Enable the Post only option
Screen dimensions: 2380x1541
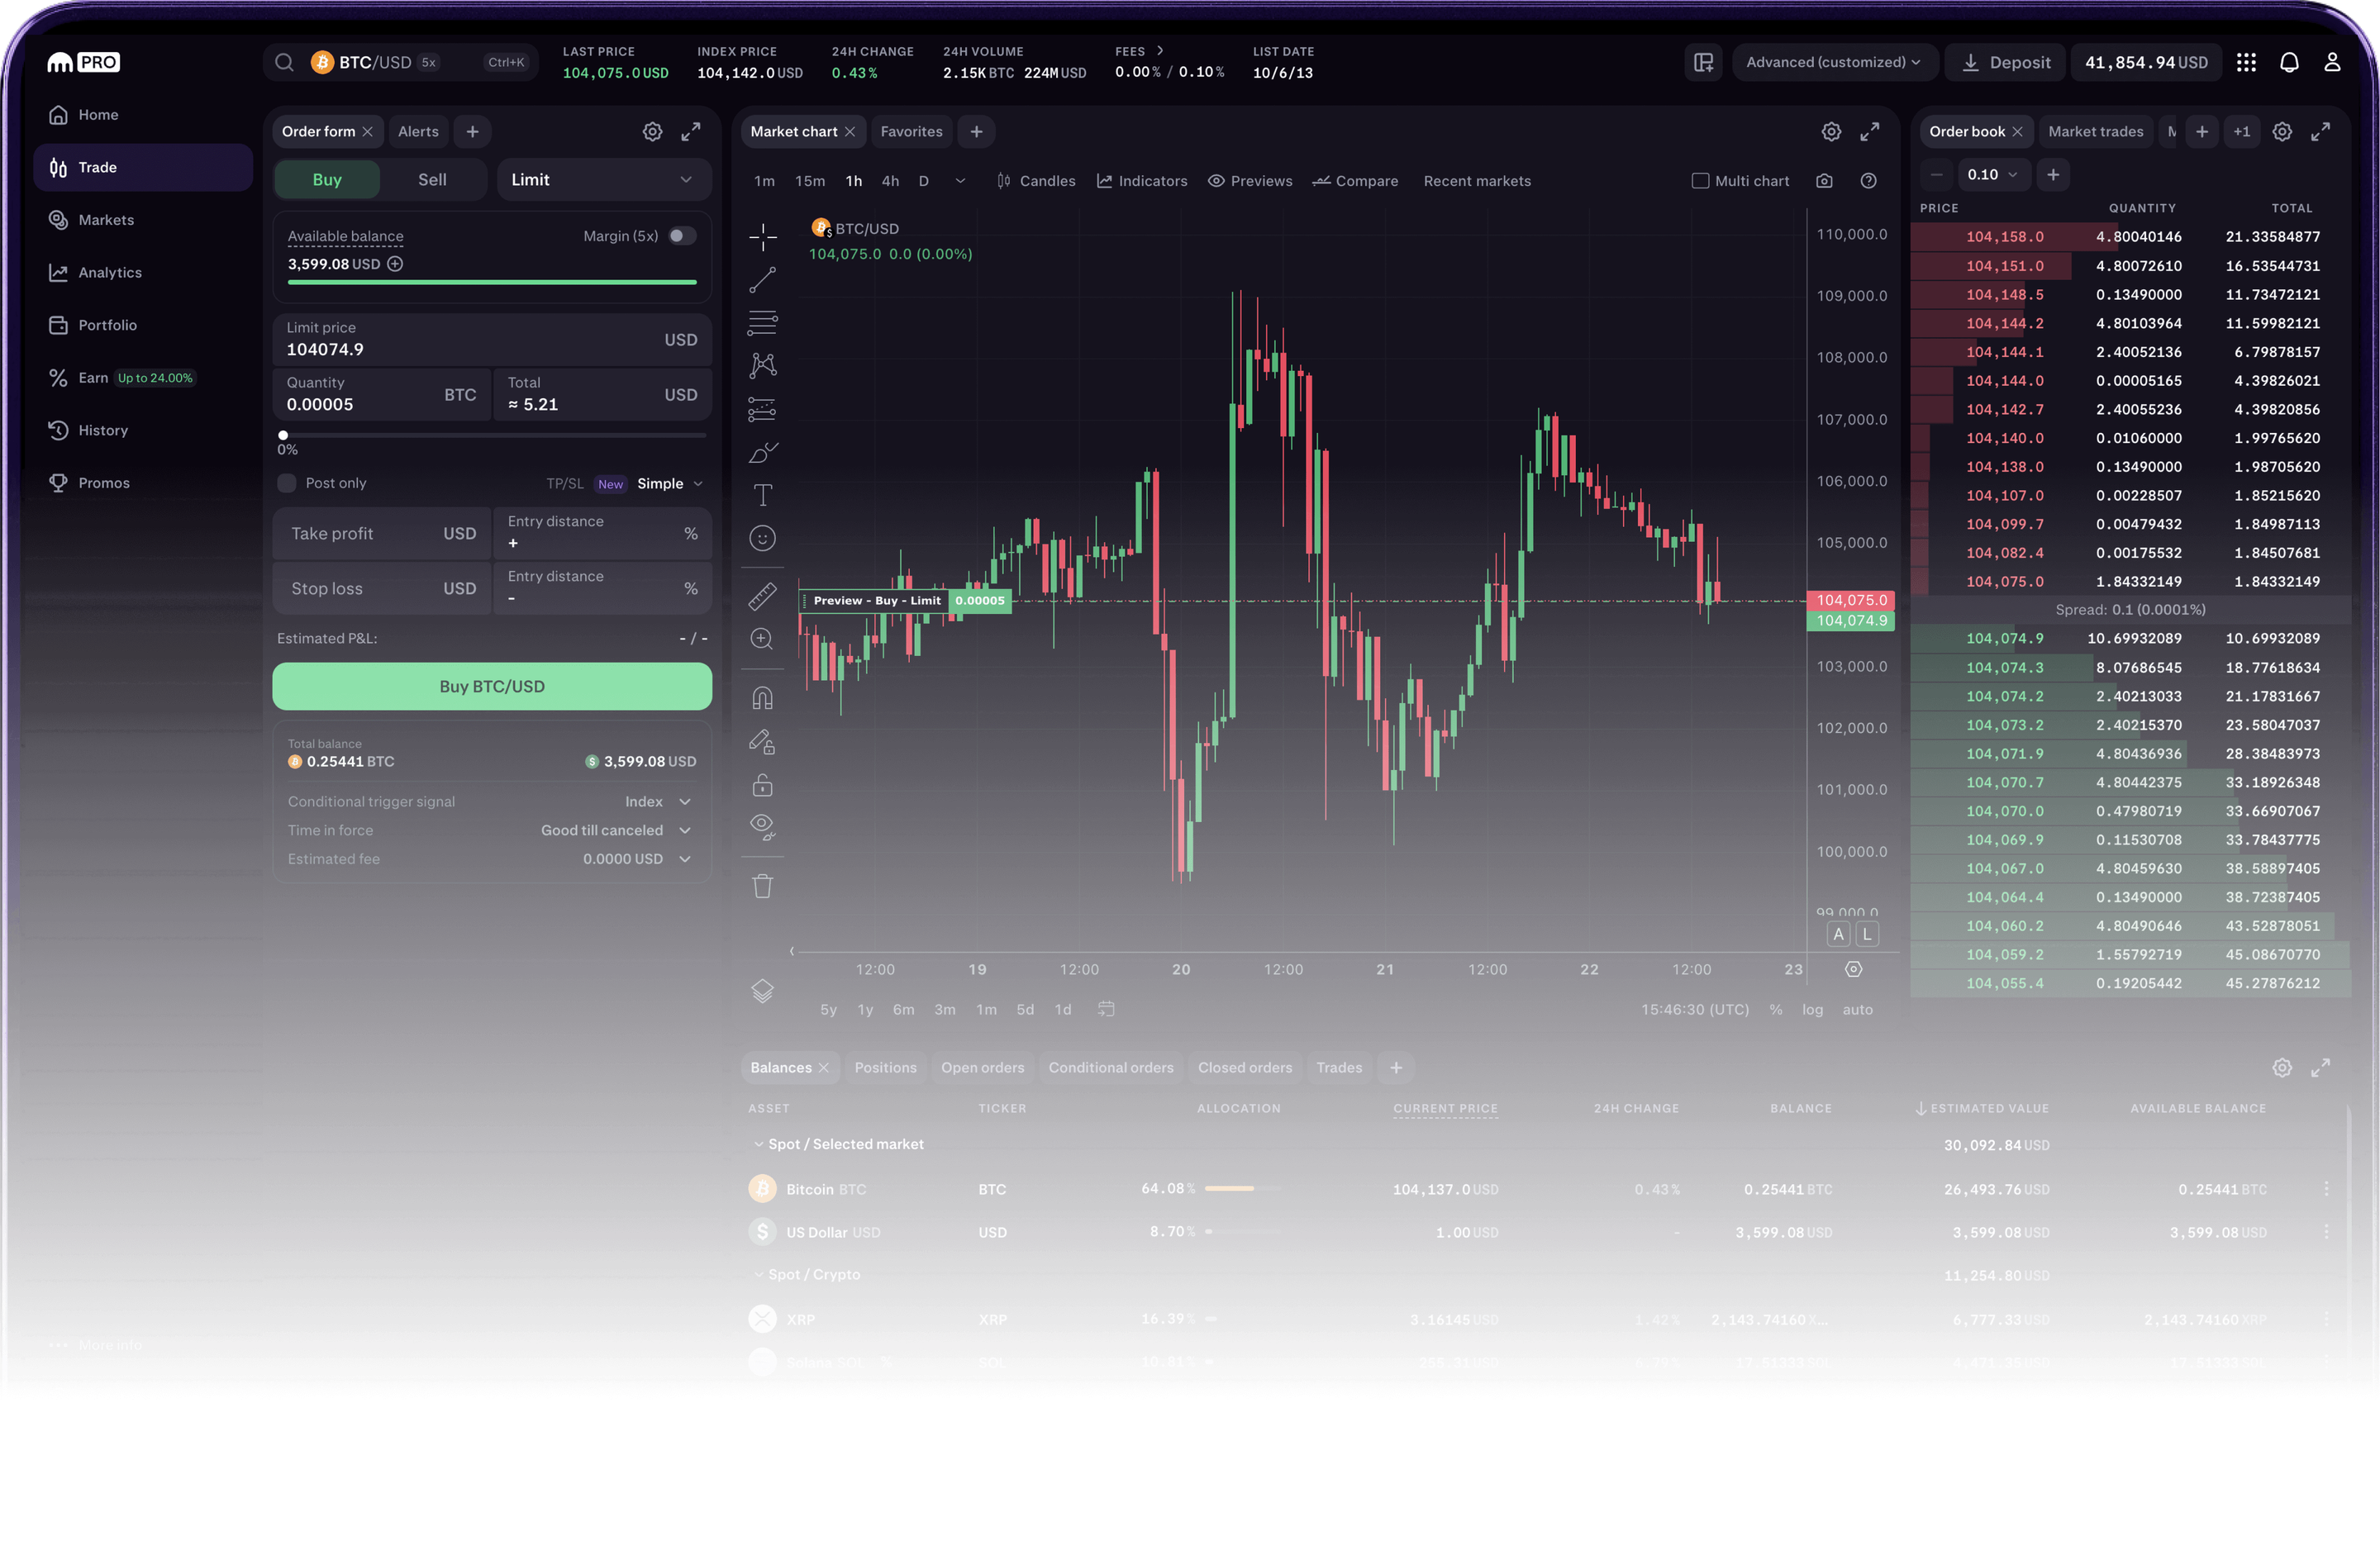pyautogui.click(x=286, y=482)
